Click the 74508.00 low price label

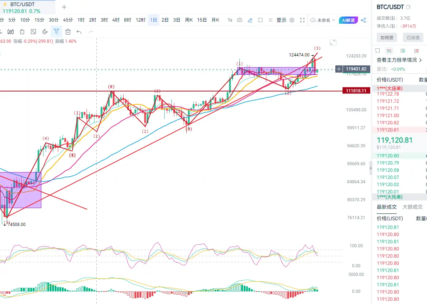[17, 225]
